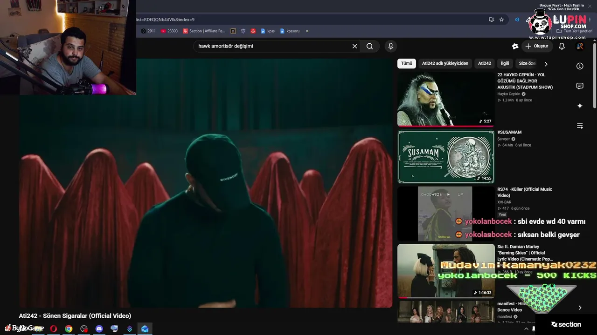
Task: Open the kpss bookmark
Action: [x=268, y=31]
